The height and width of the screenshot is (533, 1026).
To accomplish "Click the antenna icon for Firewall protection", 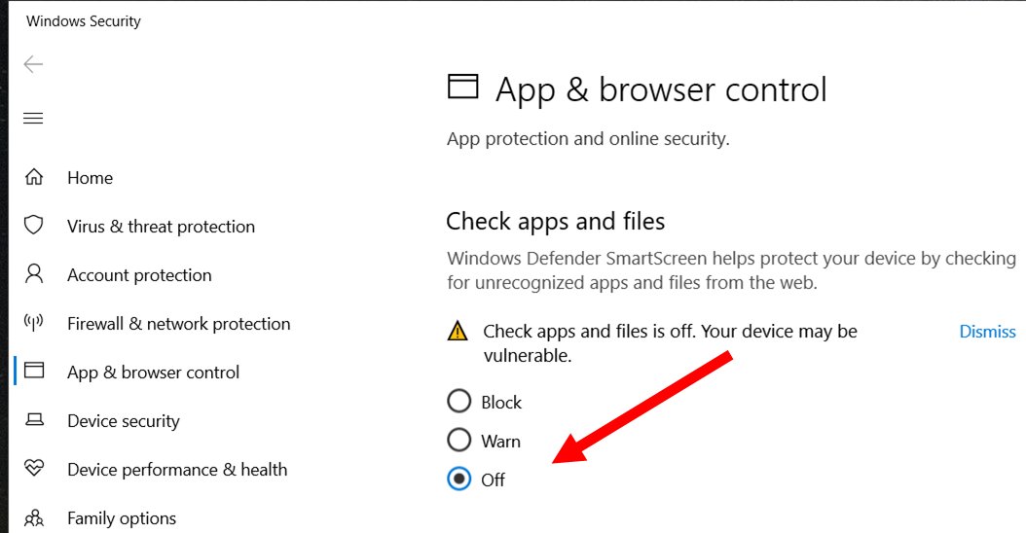I will click(34, 322).
